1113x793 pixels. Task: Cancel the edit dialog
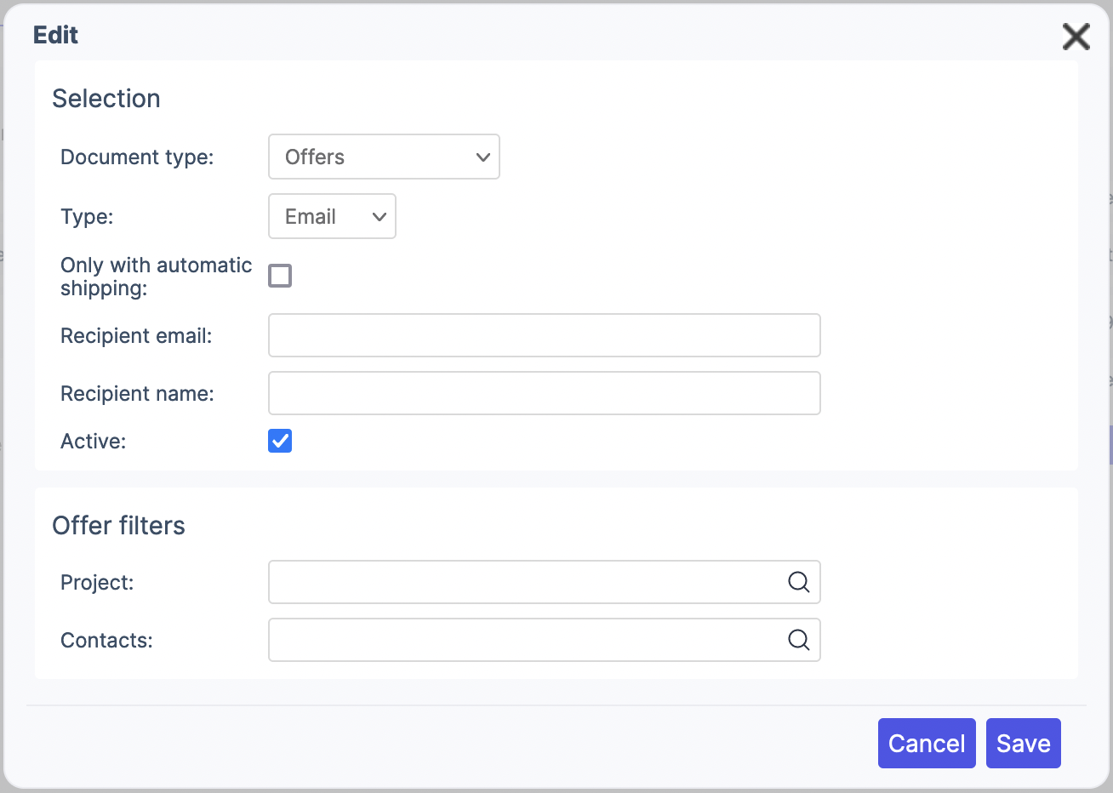[x=927, y=744]
